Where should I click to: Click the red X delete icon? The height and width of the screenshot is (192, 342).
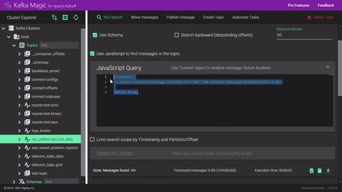tap(309, 18)
